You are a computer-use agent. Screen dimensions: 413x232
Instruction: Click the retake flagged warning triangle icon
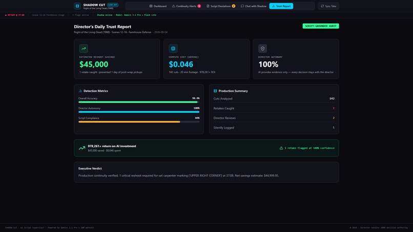281,148
